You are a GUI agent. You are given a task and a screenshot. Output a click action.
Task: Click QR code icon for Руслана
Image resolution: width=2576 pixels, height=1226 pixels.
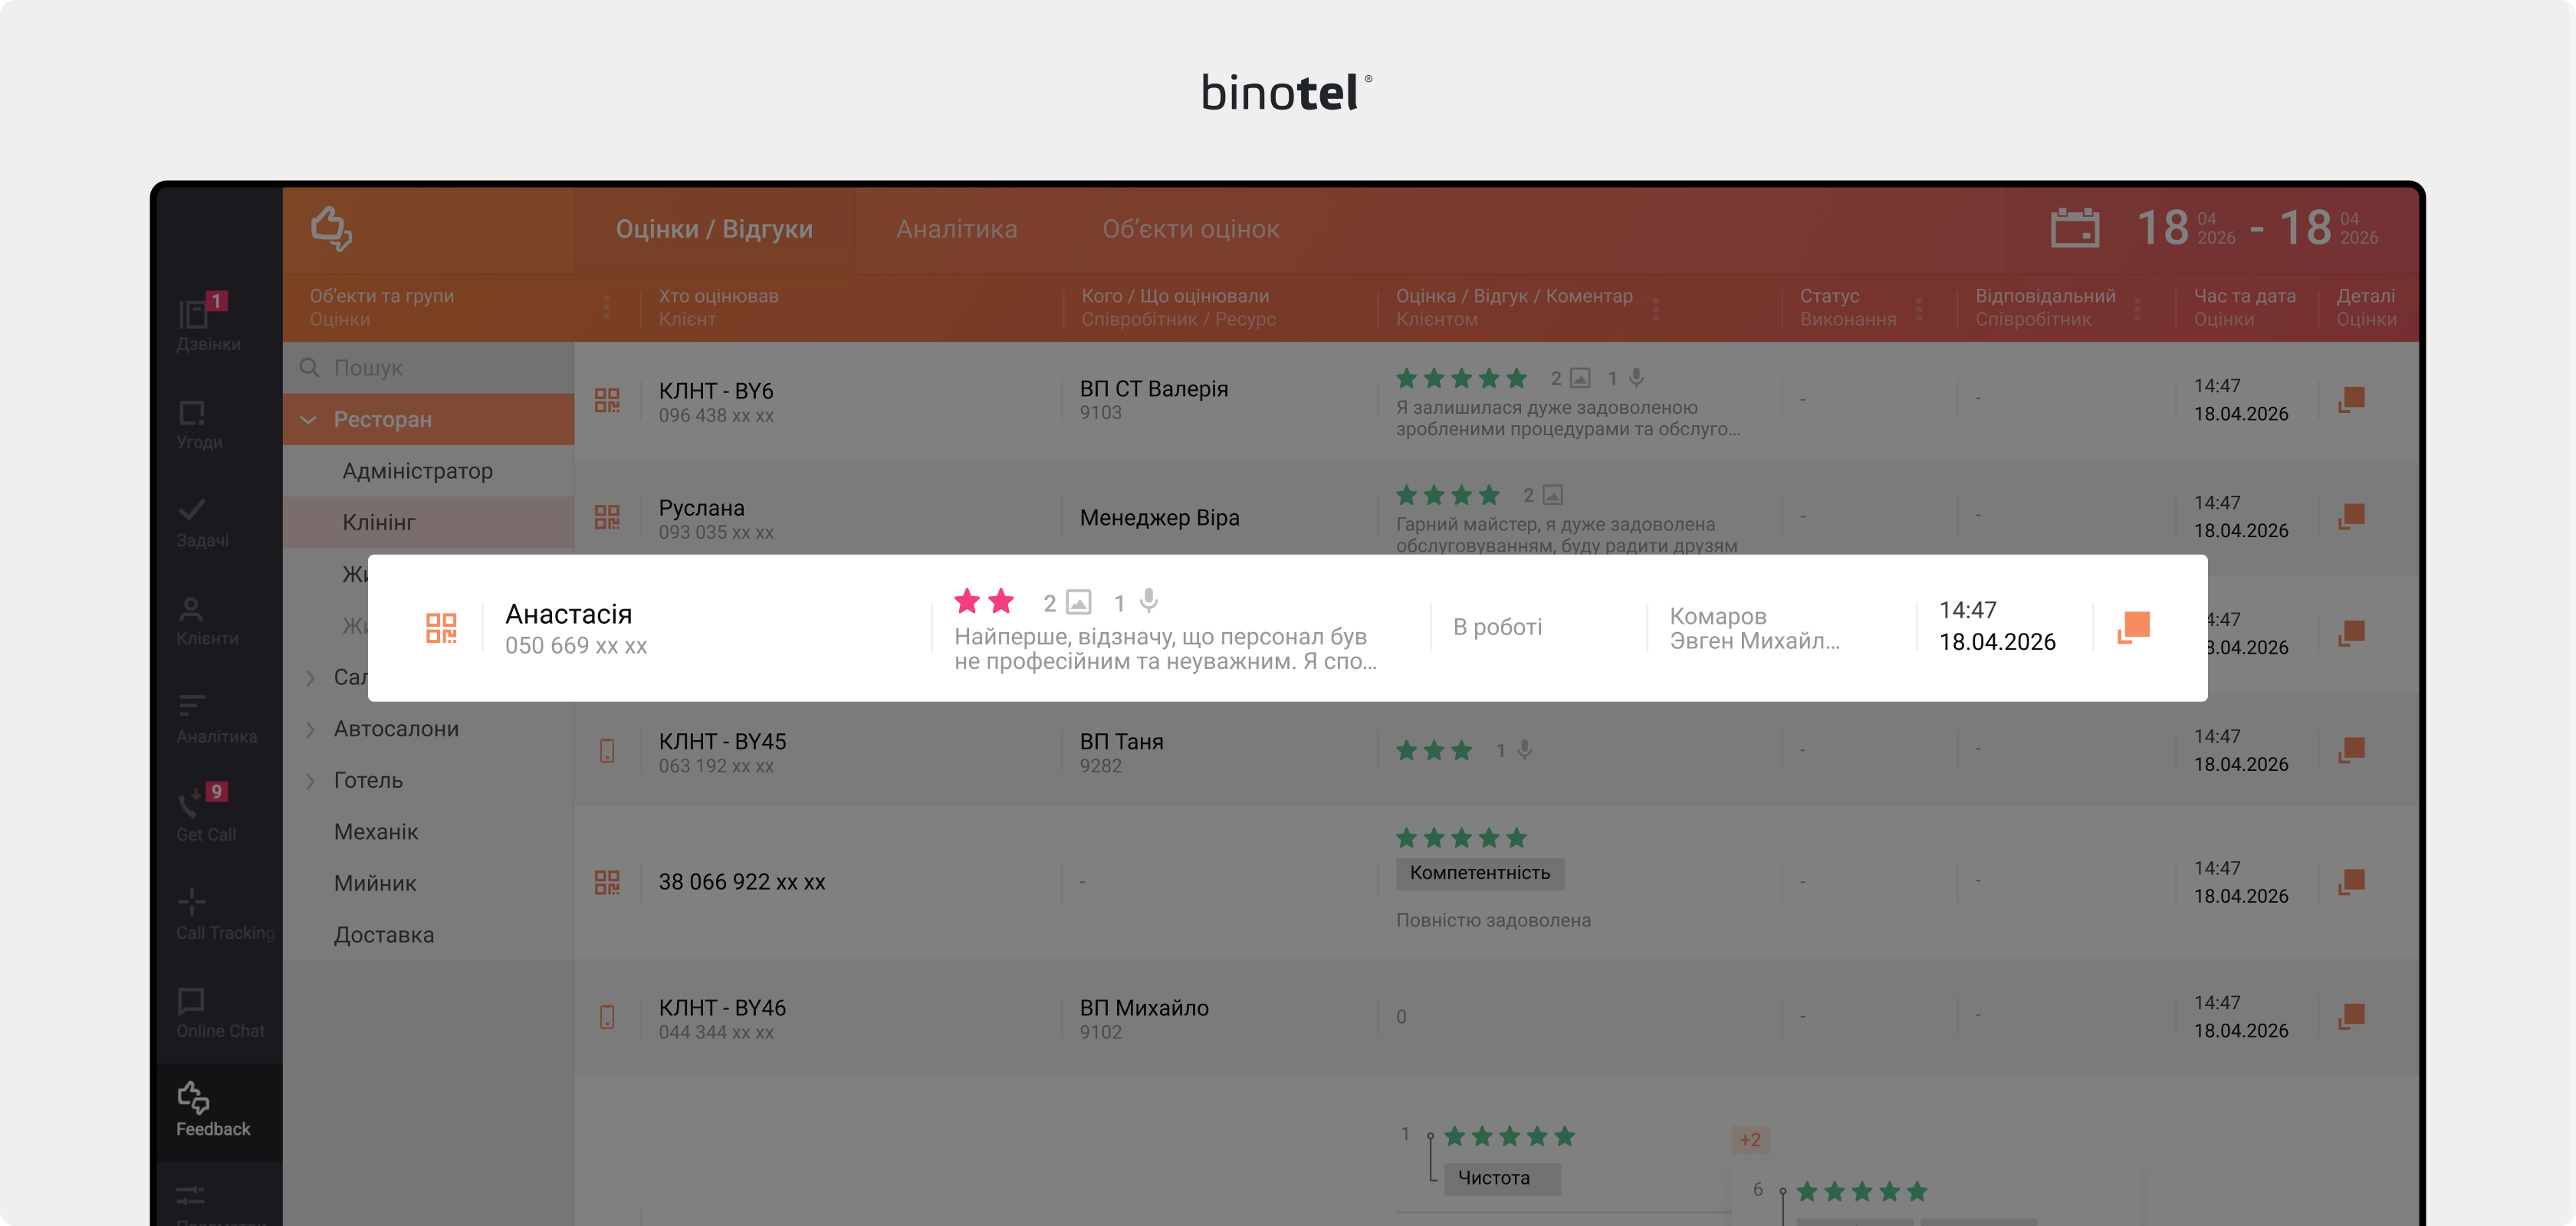point(607,516)
